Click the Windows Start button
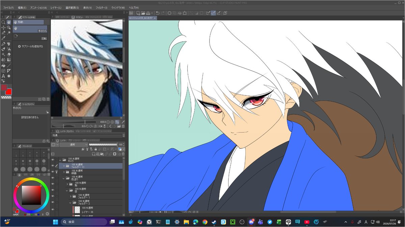 click(x=56, y=222)
